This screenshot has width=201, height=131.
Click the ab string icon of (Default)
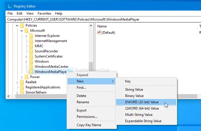pyautogui.click(x=99, y=32)
